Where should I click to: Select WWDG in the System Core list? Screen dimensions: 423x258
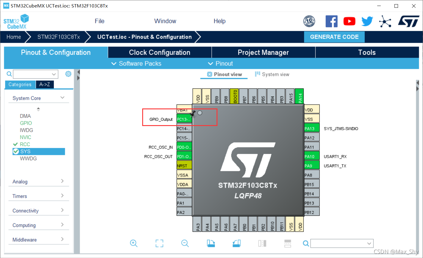(28, 158)
